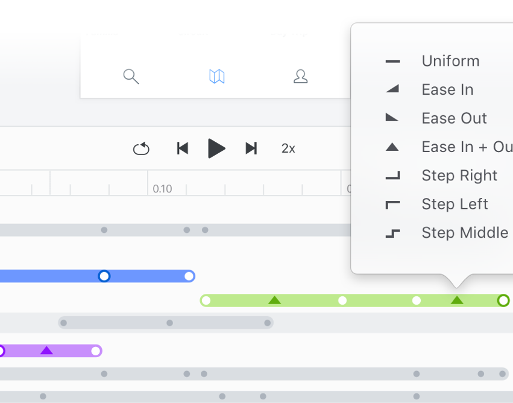Click the loop playback icon
Screen dimensions: 513x403
(x=140, y=148)
